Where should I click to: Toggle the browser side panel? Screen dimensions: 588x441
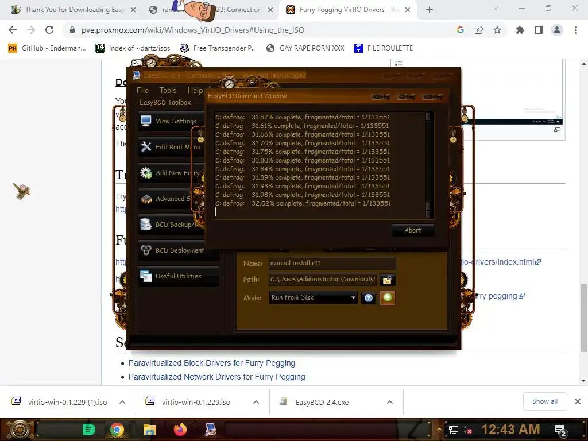(x=539, y=30)
